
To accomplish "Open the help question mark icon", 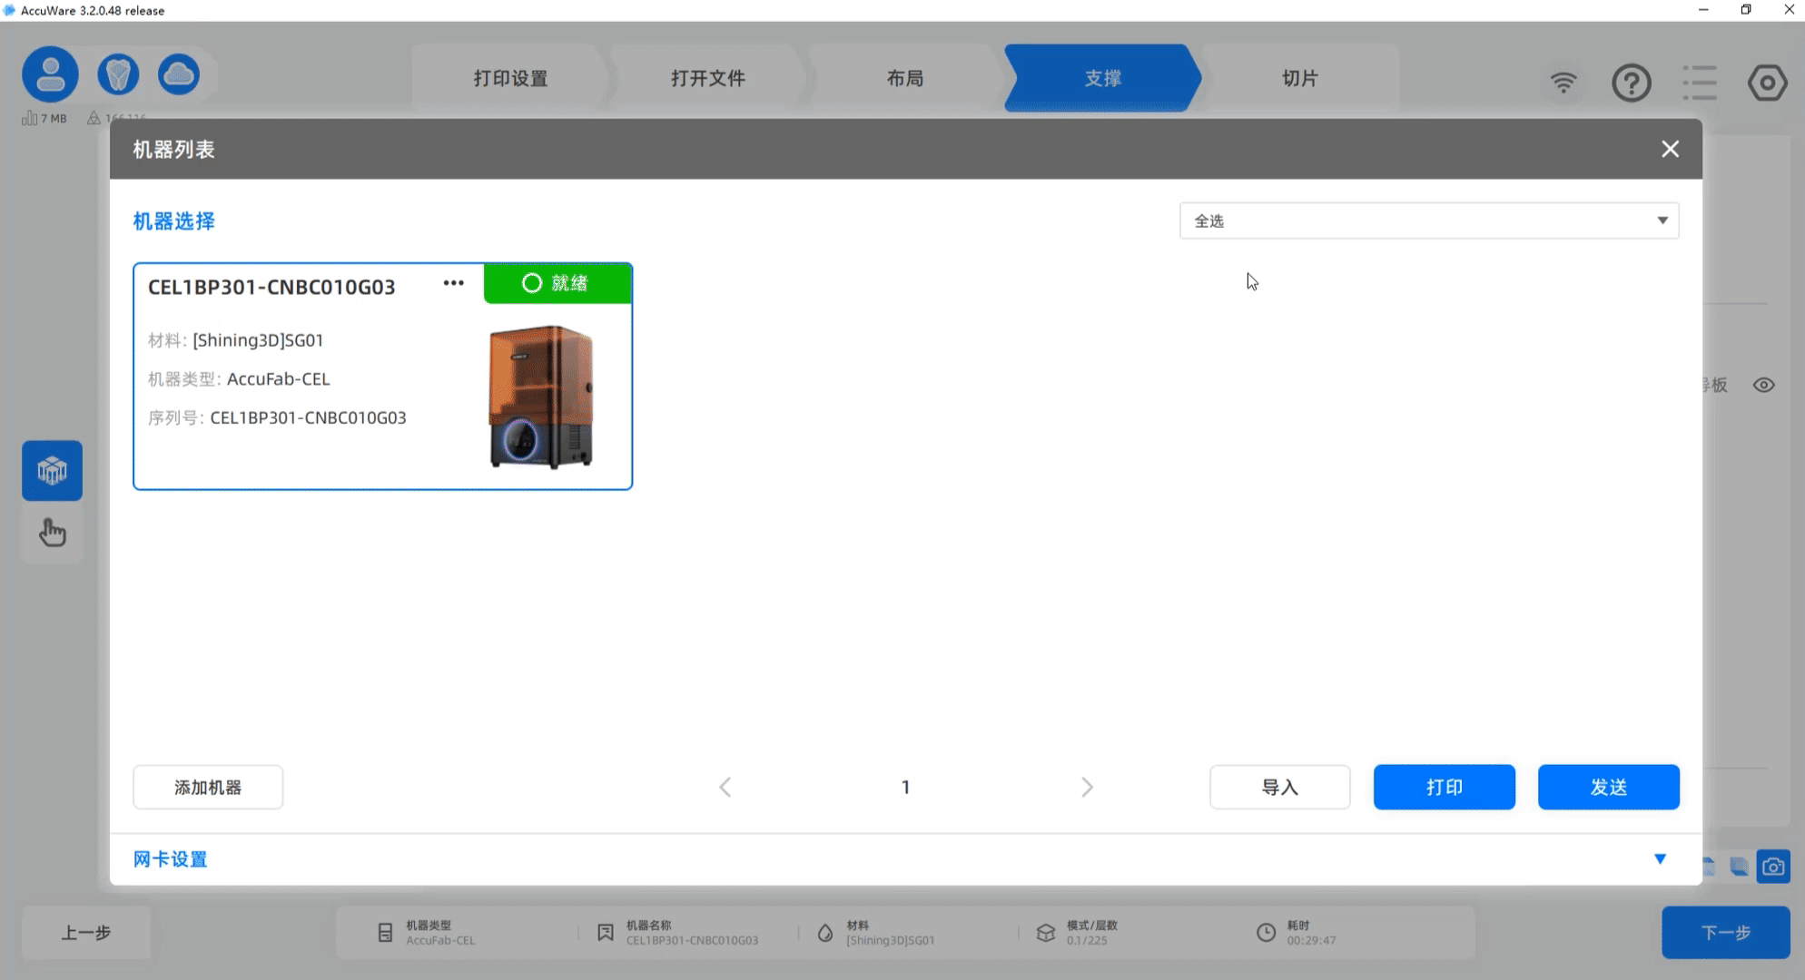I will coord(1632,82).
